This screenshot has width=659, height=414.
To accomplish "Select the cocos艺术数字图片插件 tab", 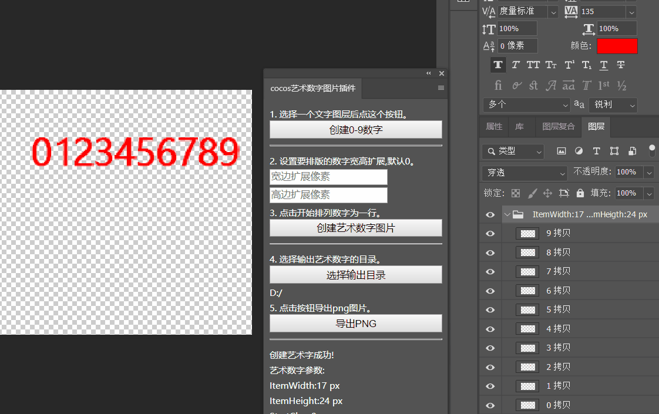I will coord(312,88).
